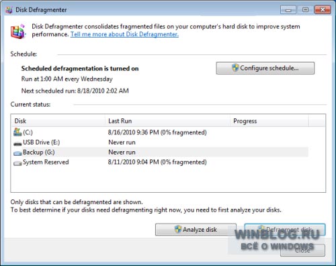Click 'Only disks that can be defragmented' text
Viewport: 336px width, 266px height.
[77, 202]
